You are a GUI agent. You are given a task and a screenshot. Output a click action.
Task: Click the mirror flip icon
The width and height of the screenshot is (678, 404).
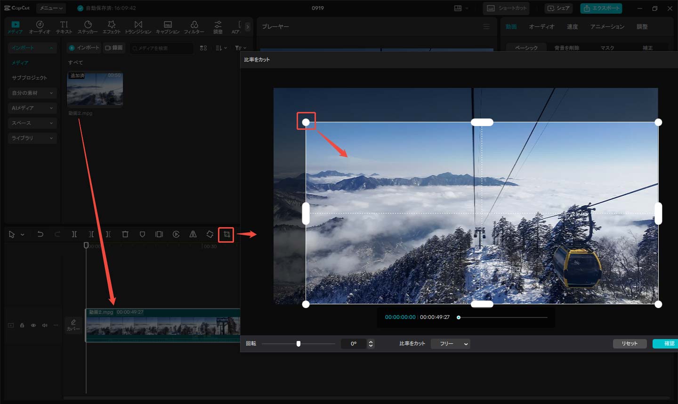tap(193, 234)
